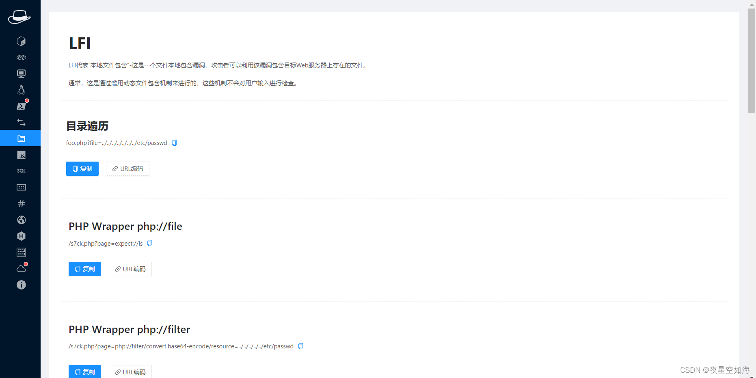Copy the expect://ls payload inline icon

[x=149, y=243]
